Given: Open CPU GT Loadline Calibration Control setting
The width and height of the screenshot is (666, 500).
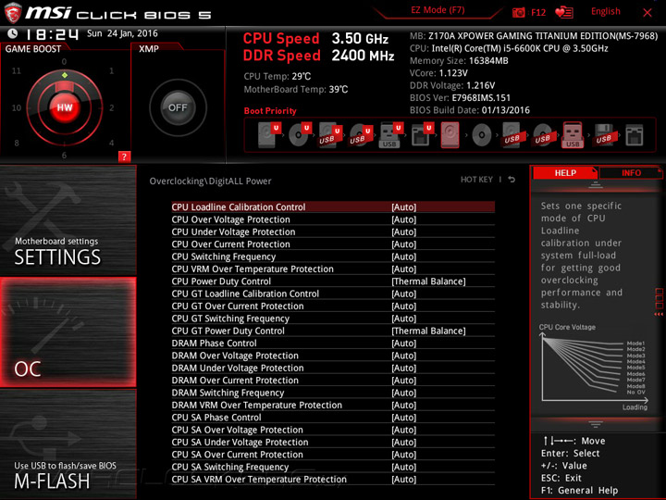Looking at the screenshot, I should (333, 294).
